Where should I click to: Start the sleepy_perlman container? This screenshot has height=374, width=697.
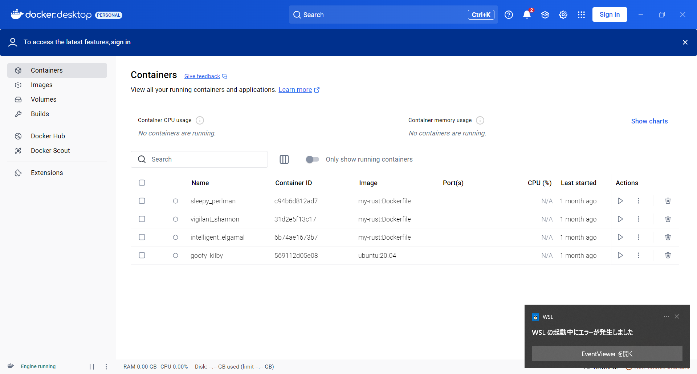(x=620, y=201)
